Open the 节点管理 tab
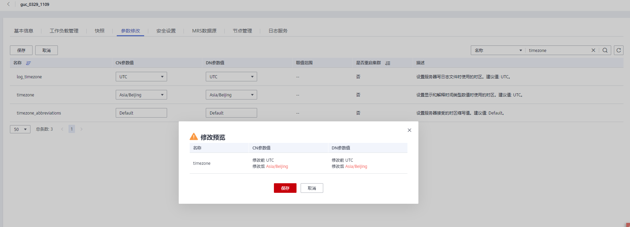 click(x=242, y=31)
